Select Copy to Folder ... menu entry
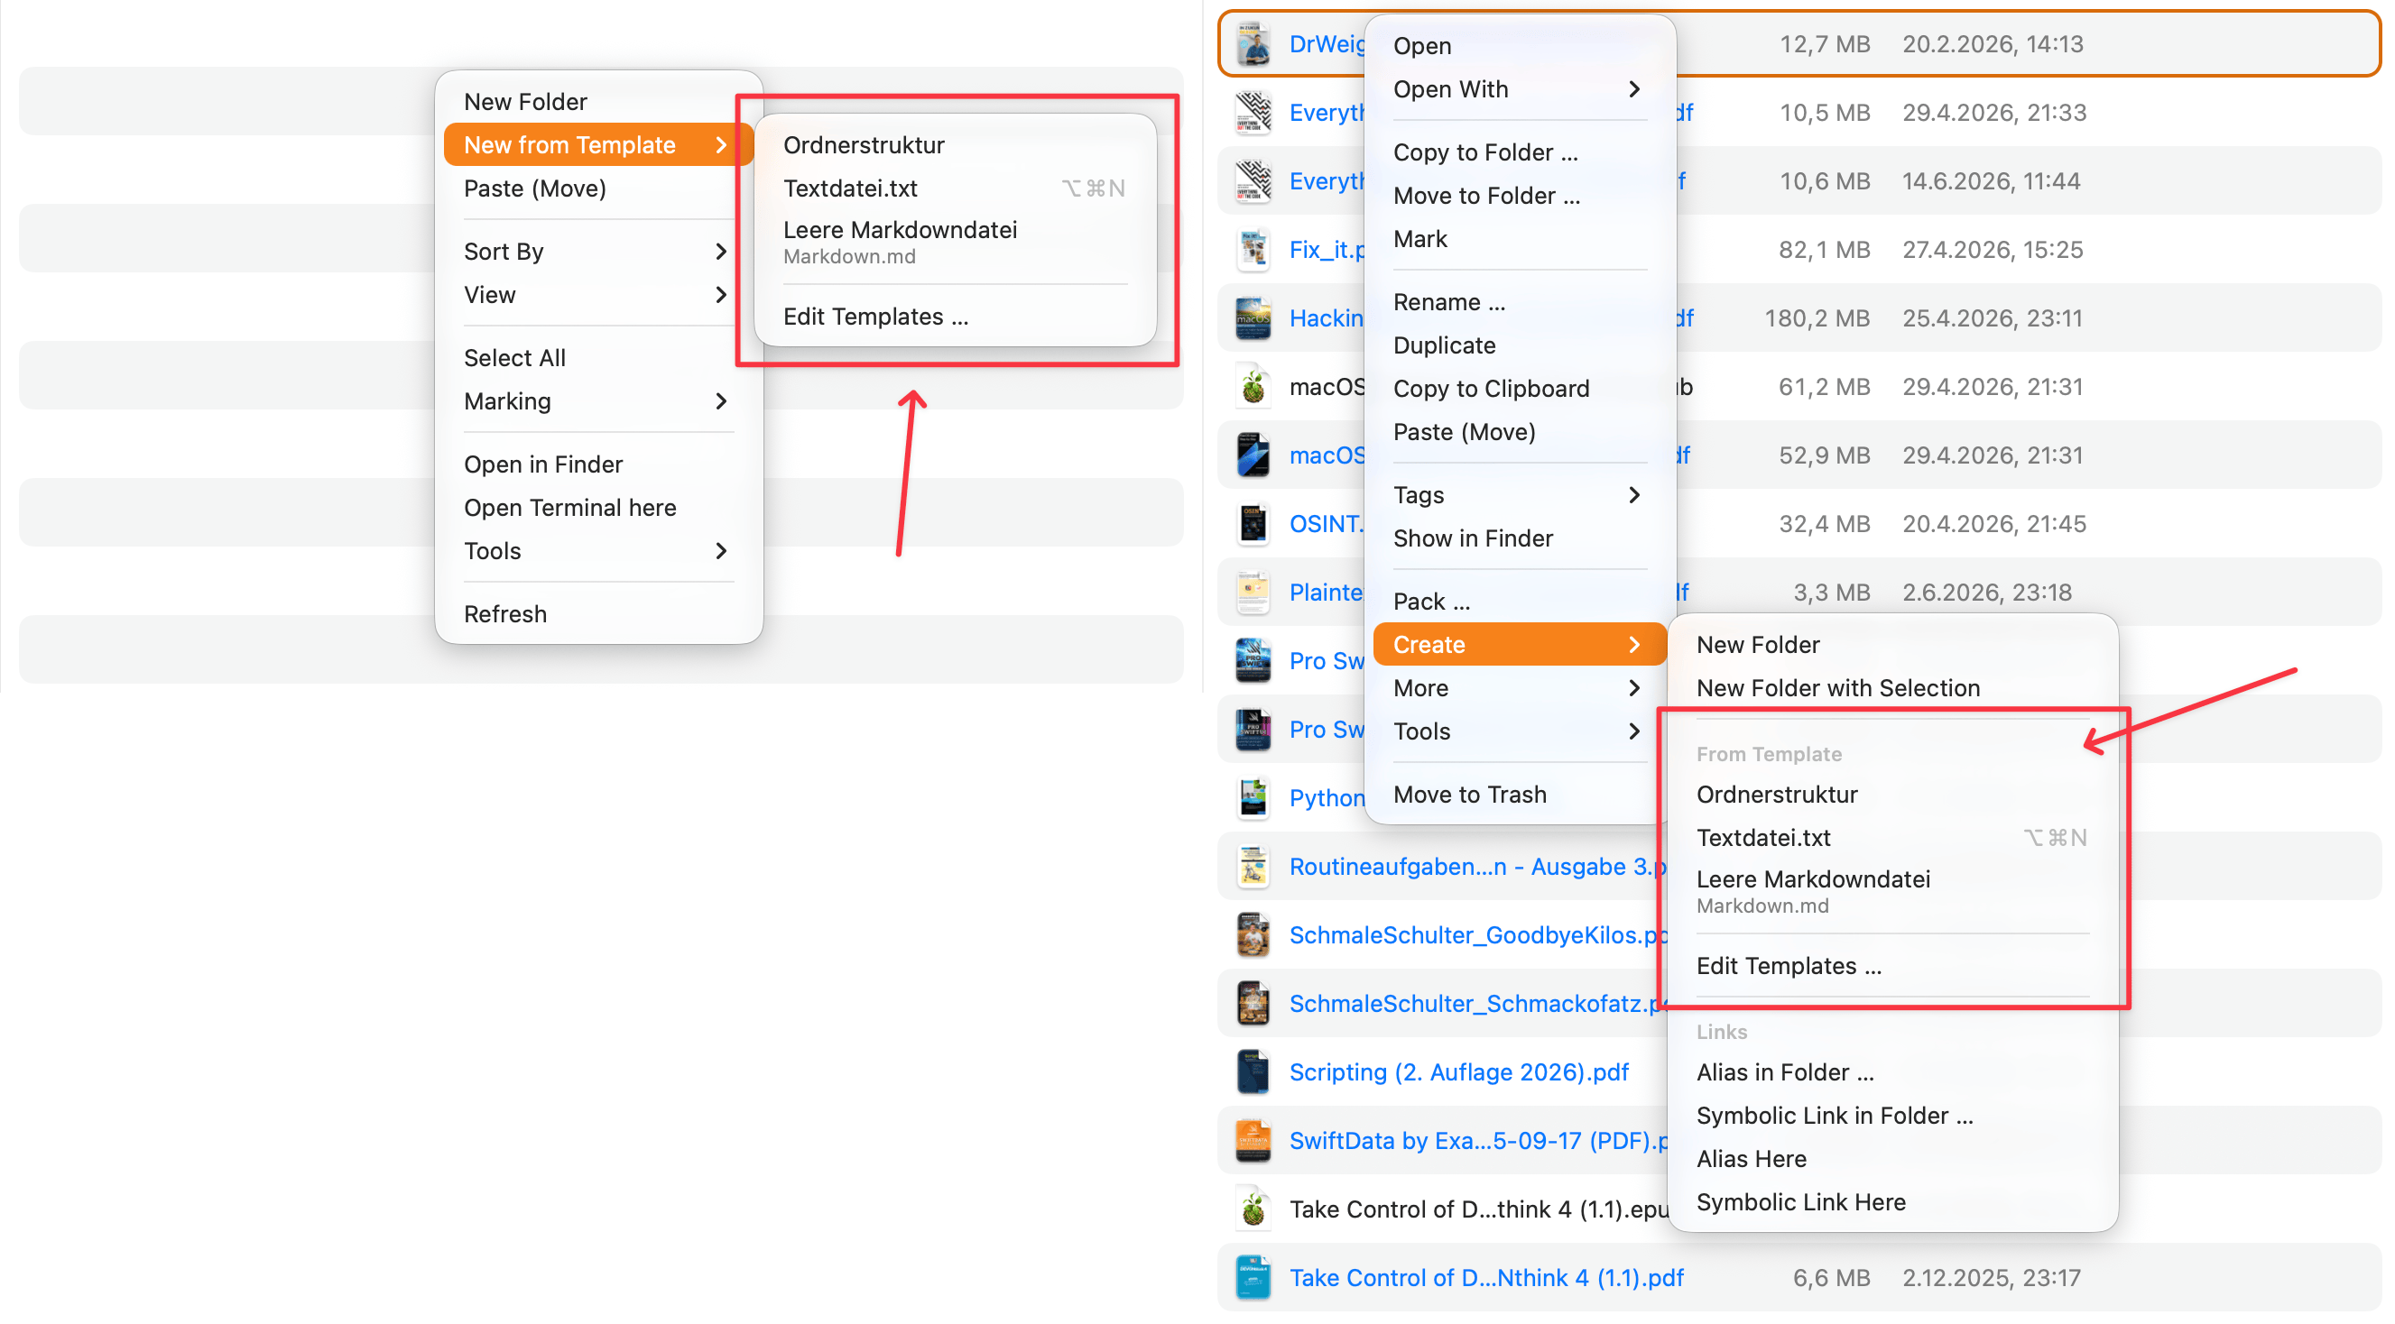The image size is (2395, 1324). [x=1519, y=152]
